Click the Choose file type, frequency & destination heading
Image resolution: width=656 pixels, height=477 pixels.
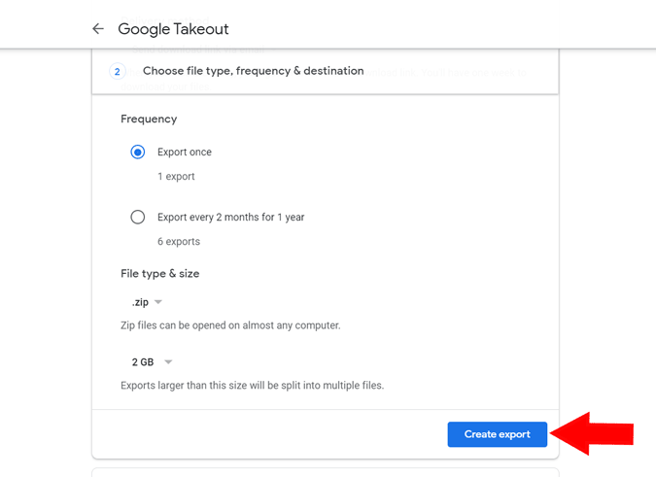tap(253, 71)
